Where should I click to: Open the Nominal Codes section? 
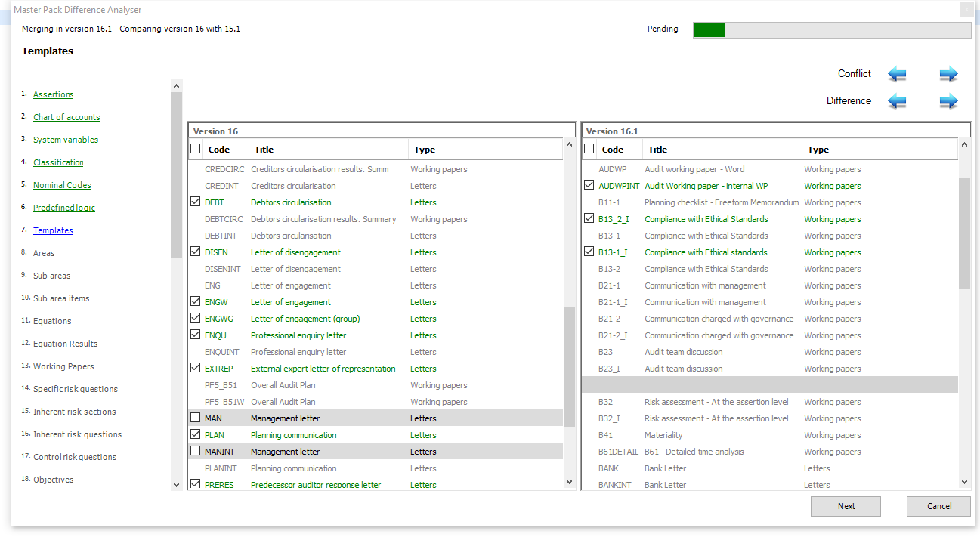(62, 184)
